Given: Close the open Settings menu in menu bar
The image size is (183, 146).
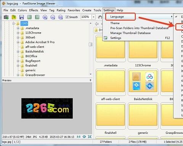Looking at the screenshot, I should point(109,10).
